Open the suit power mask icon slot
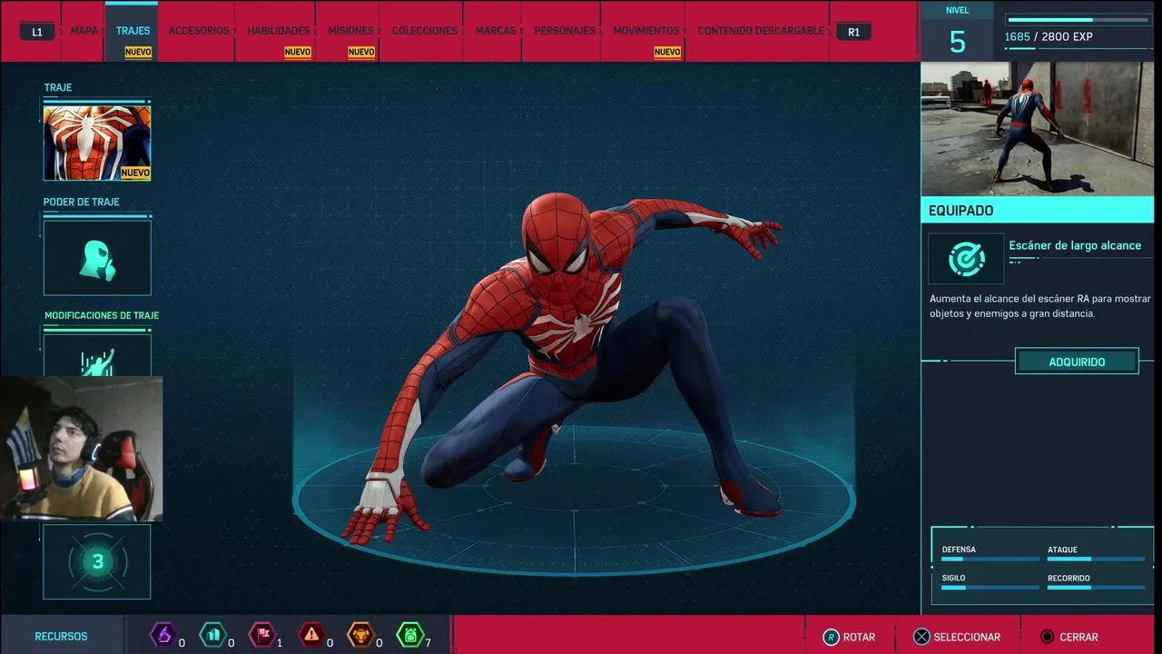1162x654 pixels. (x=97, y=258)
